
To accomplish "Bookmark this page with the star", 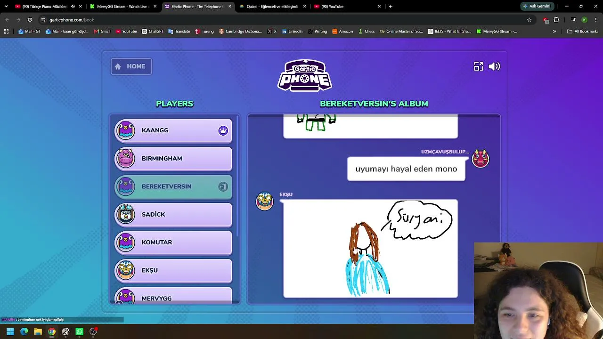I will point(529,20).
